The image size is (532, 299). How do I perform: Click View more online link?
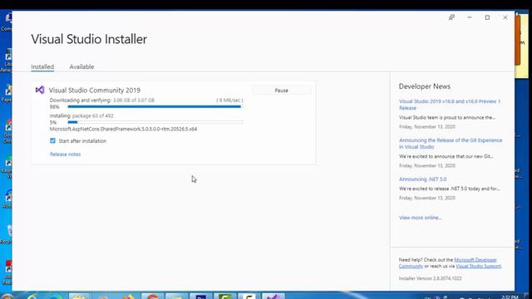(x=421, y=218)
